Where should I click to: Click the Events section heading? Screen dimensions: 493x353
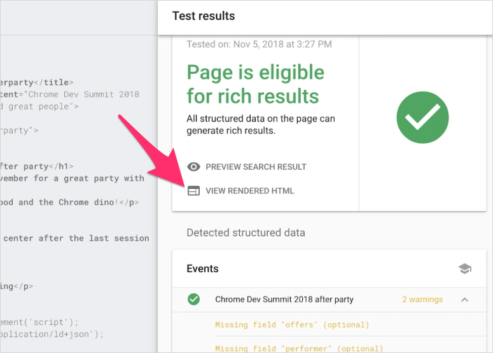coord(202,269)
